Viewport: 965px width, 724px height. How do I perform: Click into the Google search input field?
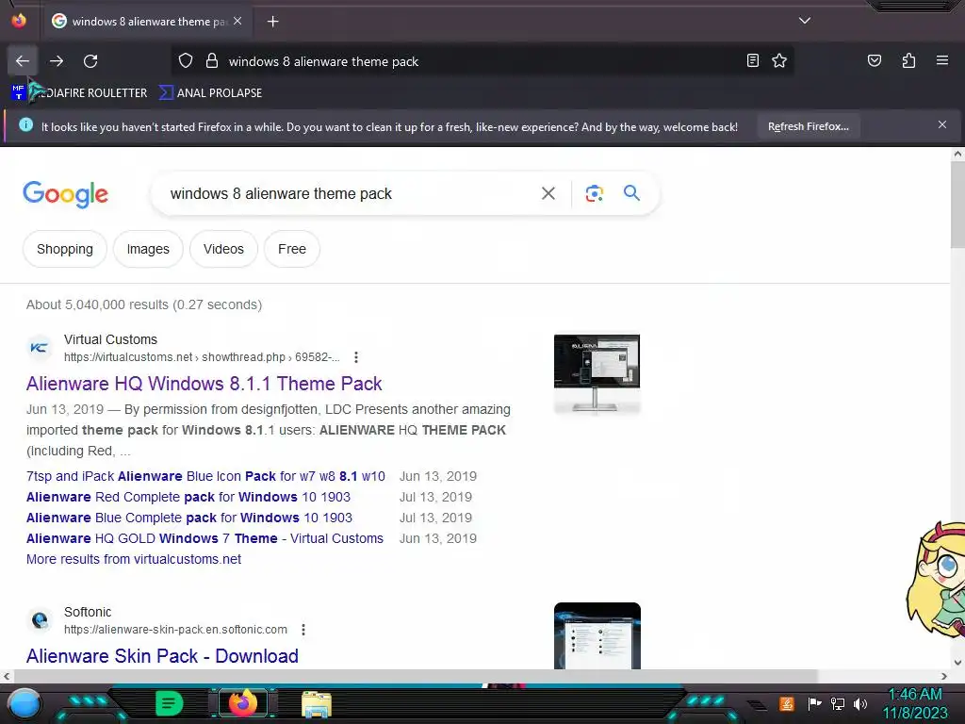[345, 193]
